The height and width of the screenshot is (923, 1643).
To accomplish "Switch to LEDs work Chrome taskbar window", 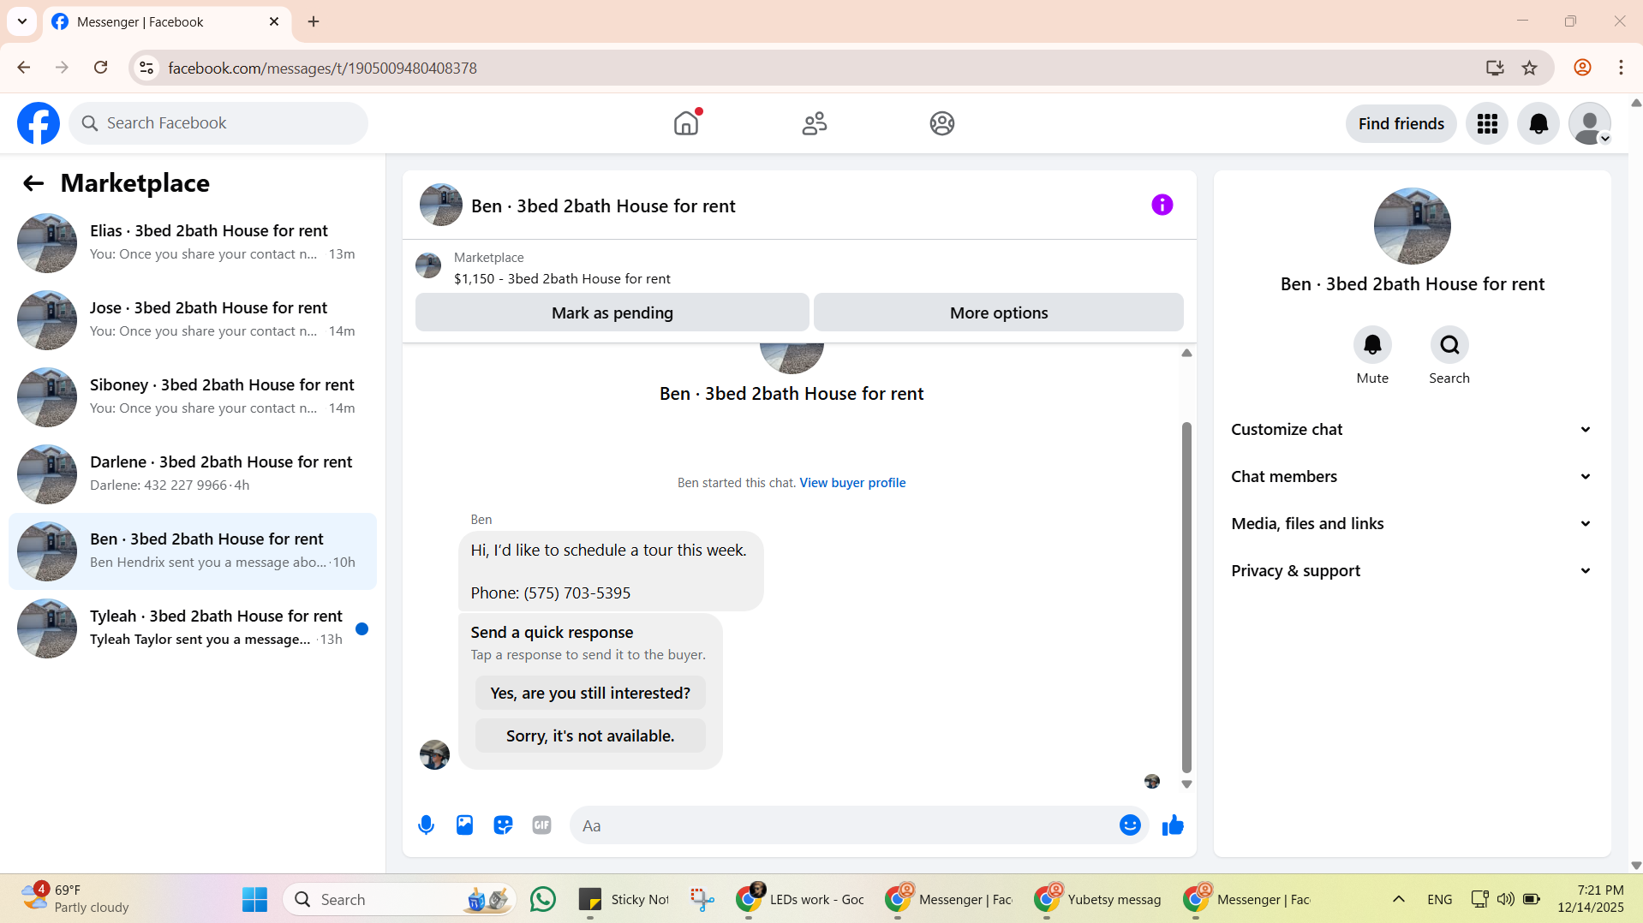I will pos(801,899).
